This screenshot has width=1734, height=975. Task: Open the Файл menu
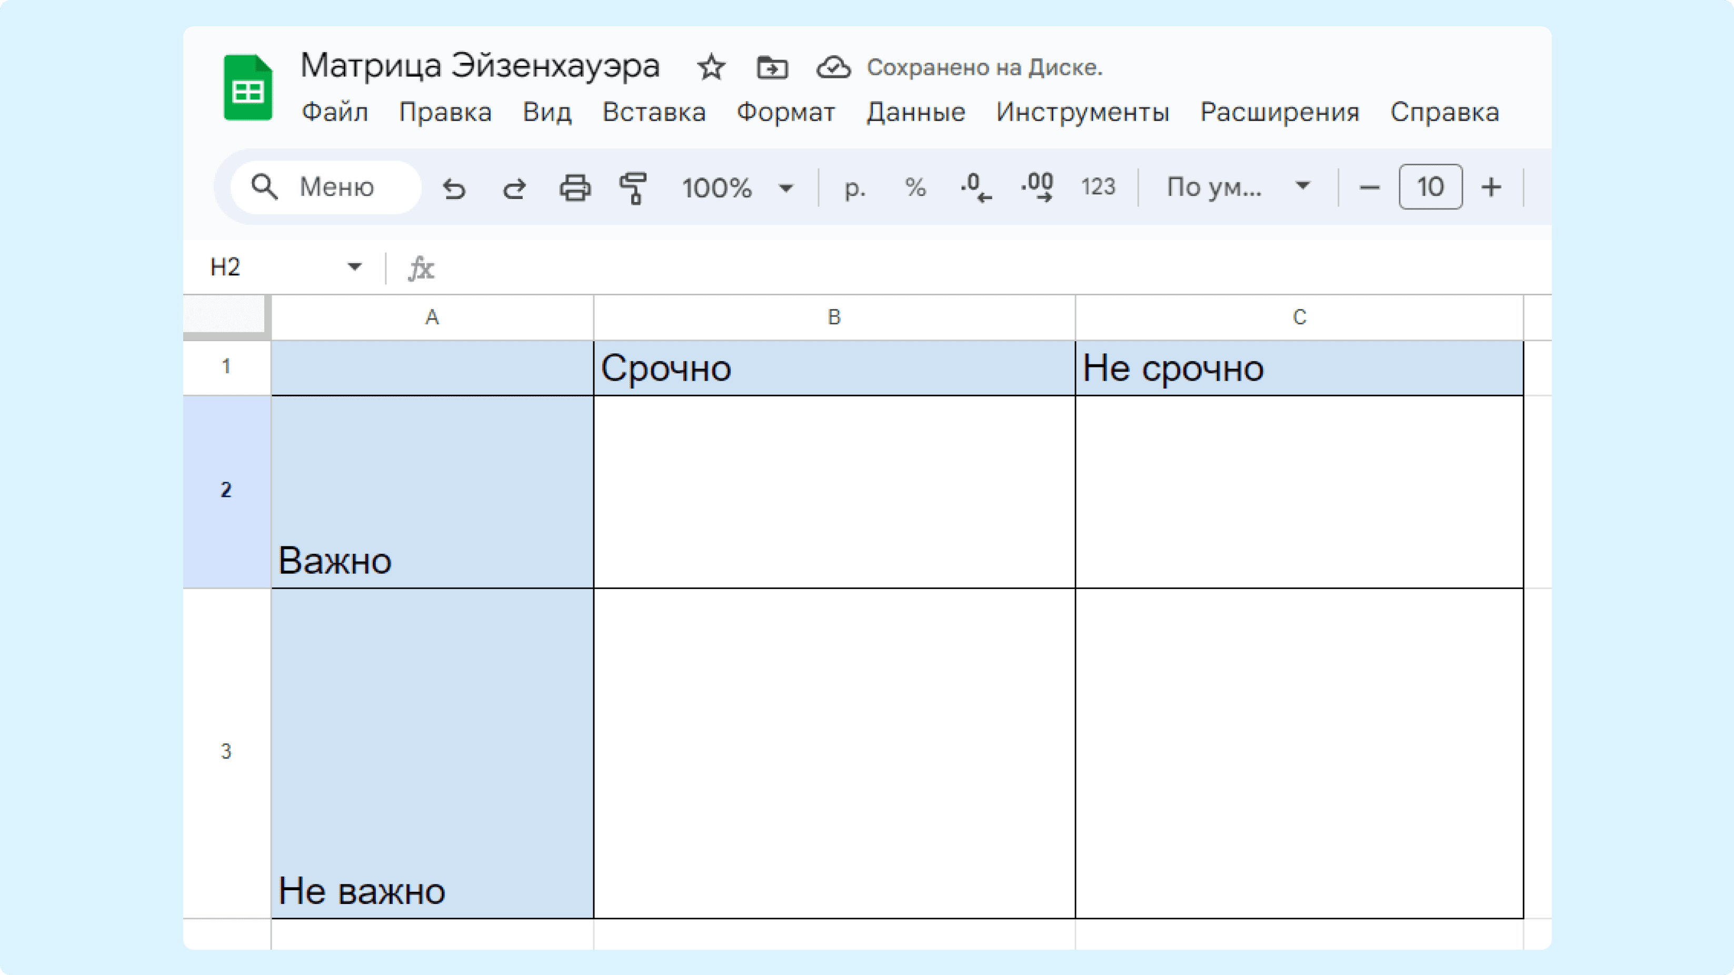pos(335,113)
